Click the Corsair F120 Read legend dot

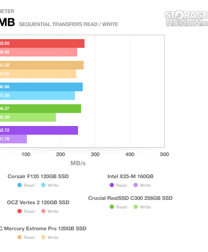pyautogui.click(x=19, y=185)
